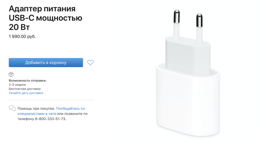Image resolution: width=261 pixels, height=142 pixels.
Task: Open the Пообщайтесь со специалистами в чате link
Action: click(x=51, y=111)
